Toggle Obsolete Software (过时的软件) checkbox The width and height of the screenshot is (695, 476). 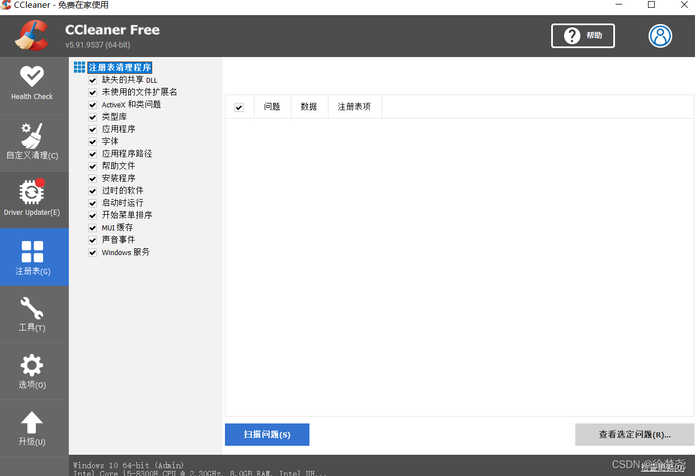(x=93, y=191)
